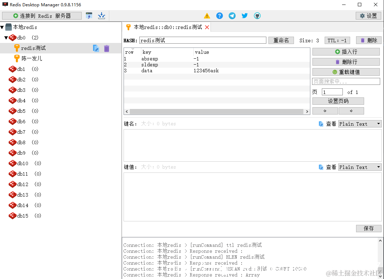Select the 陈一发儿 key in tree

[x=32, y=59]
